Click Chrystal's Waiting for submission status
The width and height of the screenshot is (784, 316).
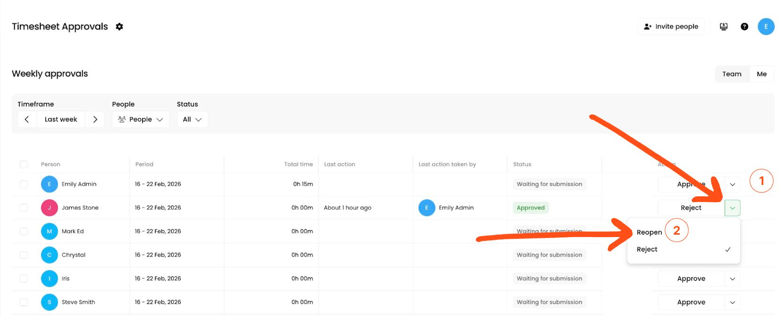click(549, 255)
